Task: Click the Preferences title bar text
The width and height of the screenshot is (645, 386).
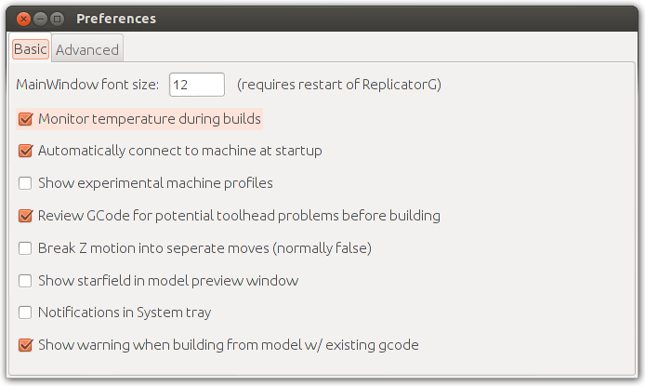Action: (x=116, y=19)
